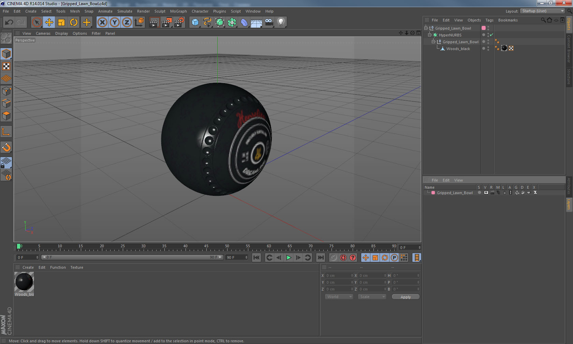Collapse HyperNURBS tree node
Image resolution: width=573 pixels, height=344 pixels.
point(430,35)
